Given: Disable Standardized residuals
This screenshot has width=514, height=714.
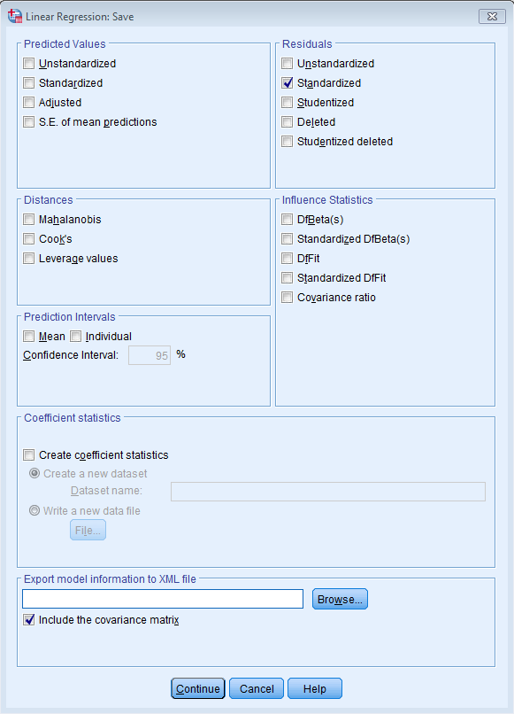Looking at the screenshot, I should coord(288,82).
